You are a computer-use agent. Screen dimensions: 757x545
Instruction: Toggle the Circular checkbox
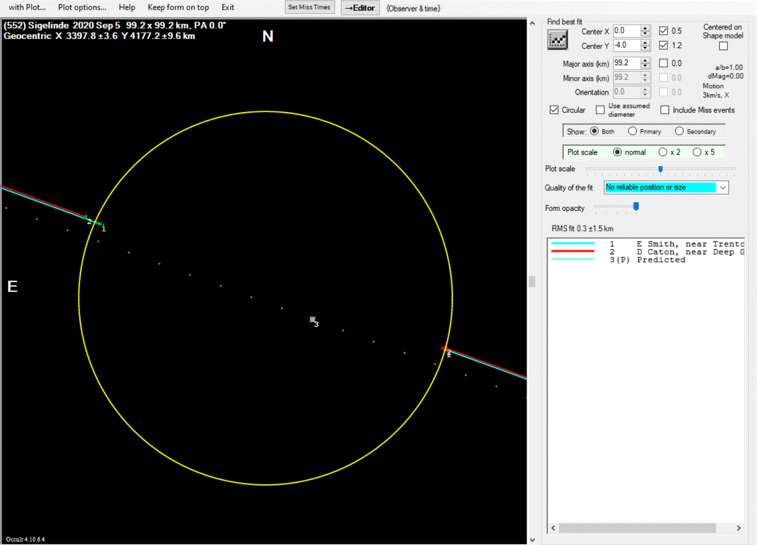554,110
